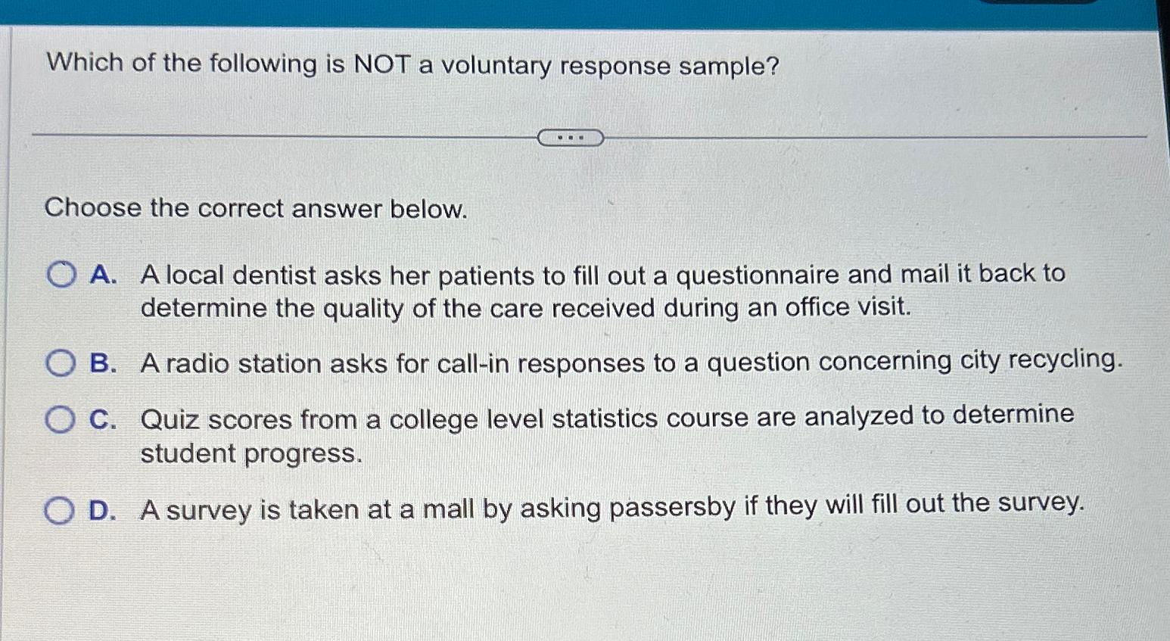Select radio button for answer C
The height and width of the screenshot is (641, 1170).
[x=61, y=420]
